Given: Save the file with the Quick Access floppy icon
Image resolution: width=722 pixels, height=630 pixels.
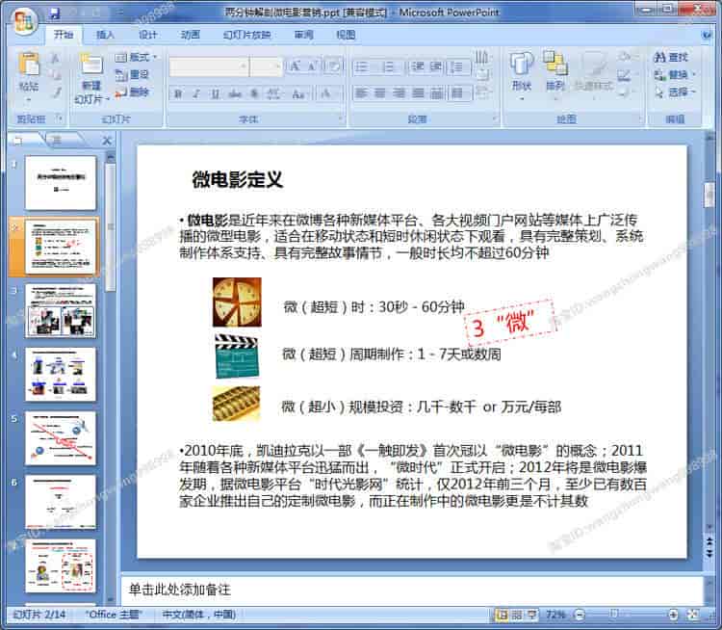Looking at the screenshot, I should (x=55, y=13).
